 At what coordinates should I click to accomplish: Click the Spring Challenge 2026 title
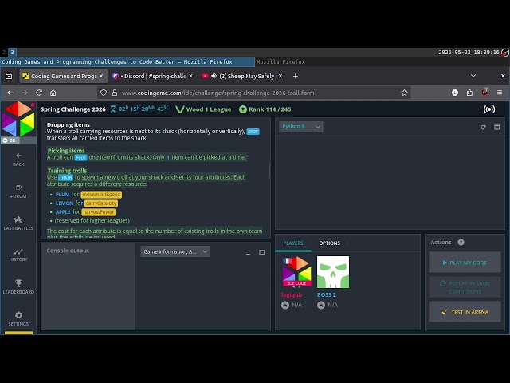(x=73, y=109)
